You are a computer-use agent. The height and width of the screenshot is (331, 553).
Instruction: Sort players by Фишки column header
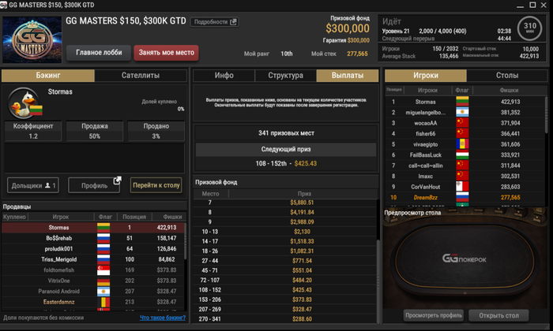[509, 91]
